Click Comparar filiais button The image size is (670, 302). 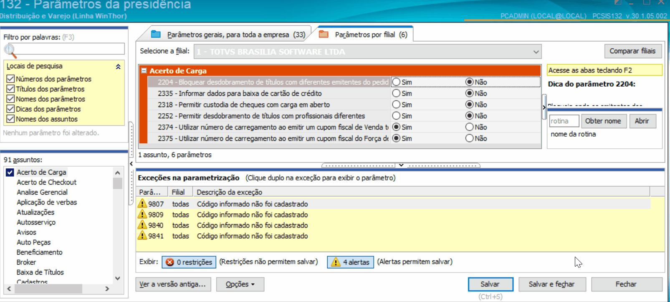click(x=632, y=51)
